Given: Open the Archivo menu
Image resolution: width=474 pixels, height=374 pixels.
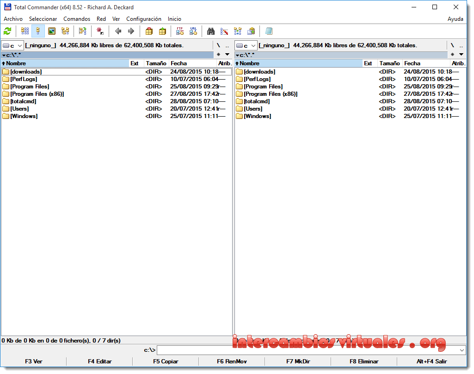Looking at the screenshot, I should [x=13, y=19].
